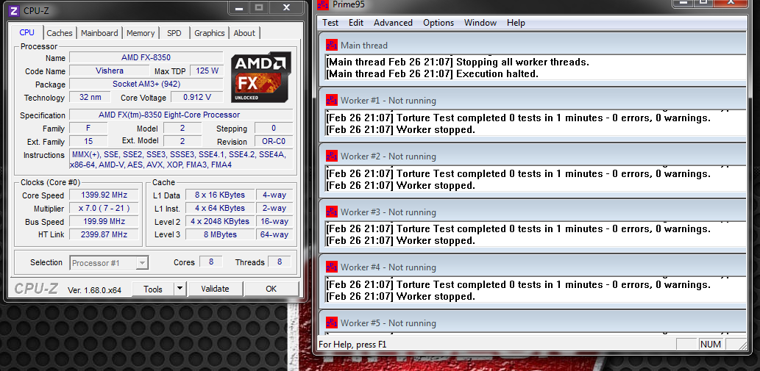Open the Options menu in Prime95
Image resolution: width=760 pixels, height=371 pixels.
(438, 23)
